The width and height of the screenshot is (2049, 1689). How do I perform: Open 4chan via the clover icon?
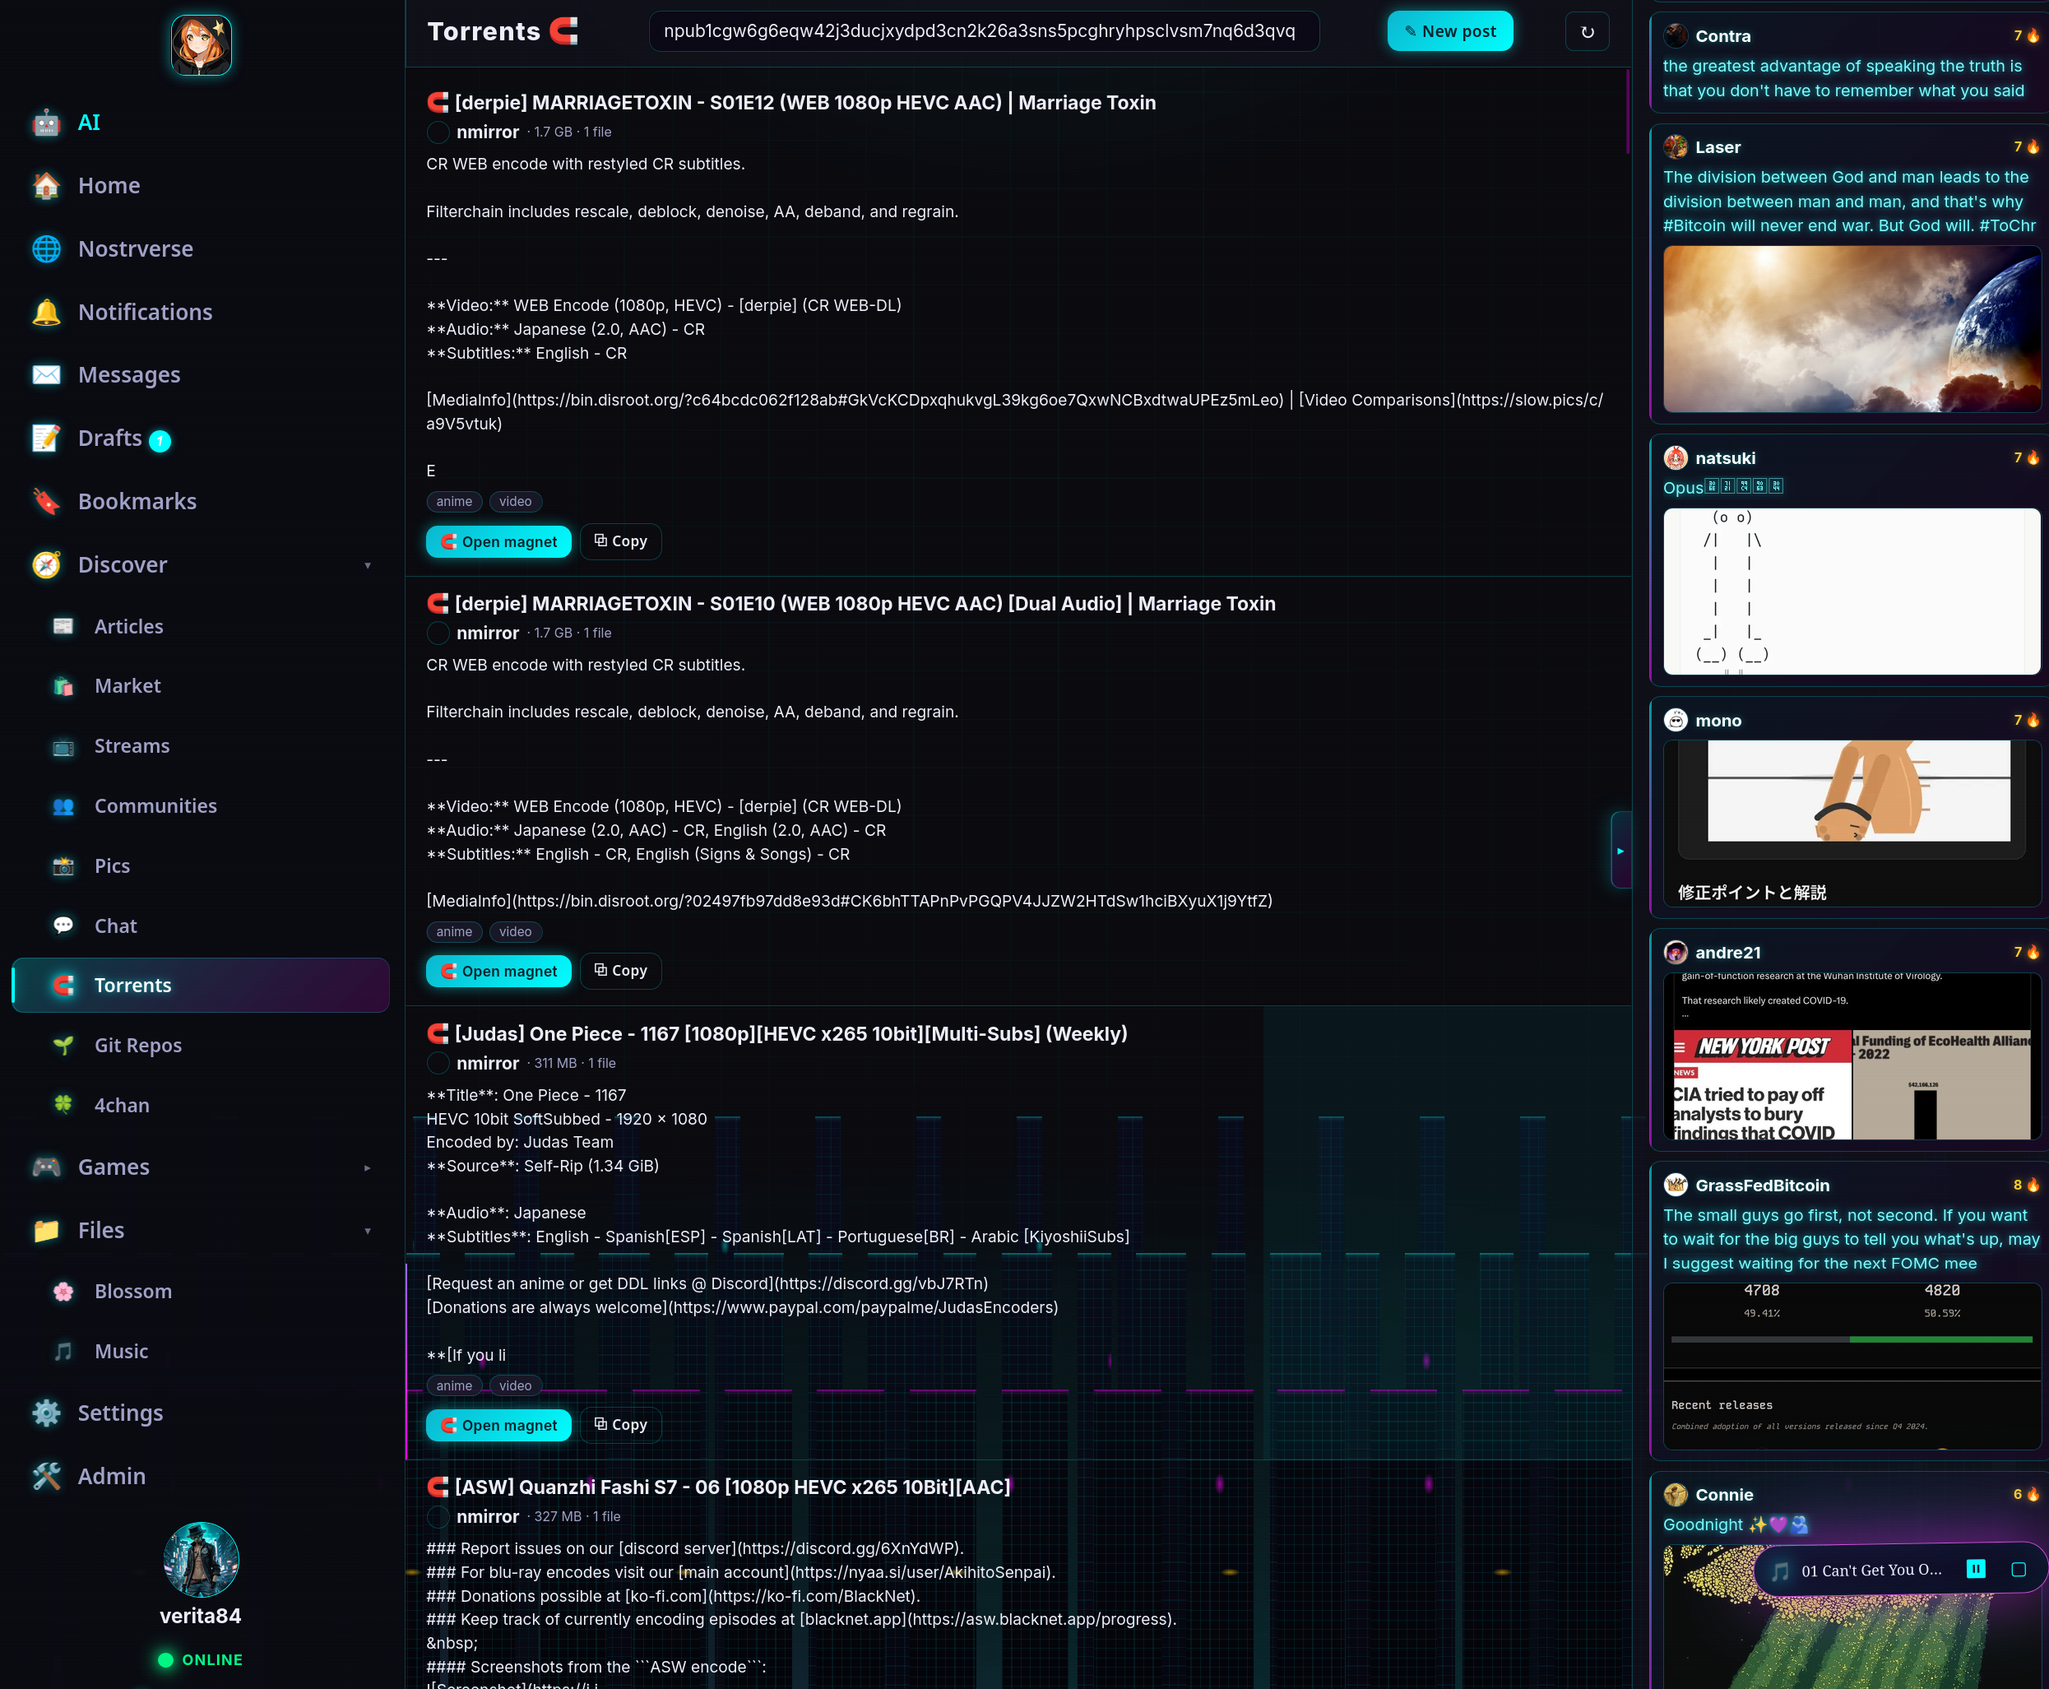click(63, 1105)
